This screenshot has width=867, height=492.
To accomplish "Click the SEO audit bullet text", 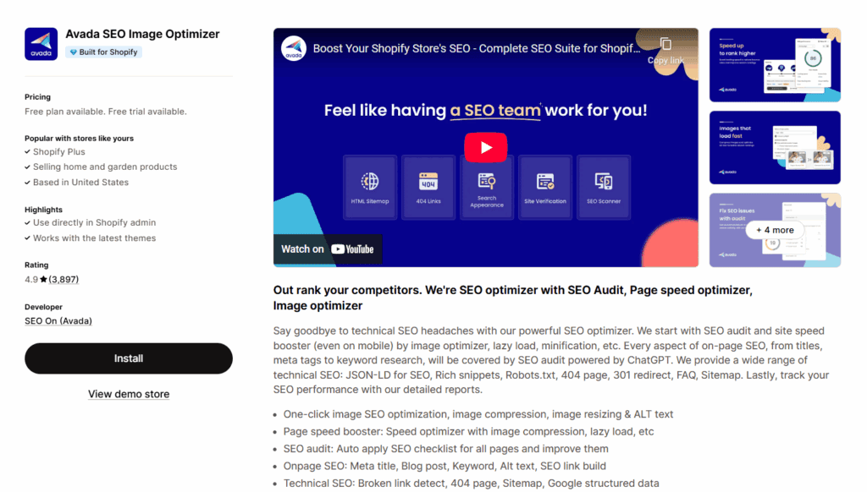I will (x=445, y=448).
